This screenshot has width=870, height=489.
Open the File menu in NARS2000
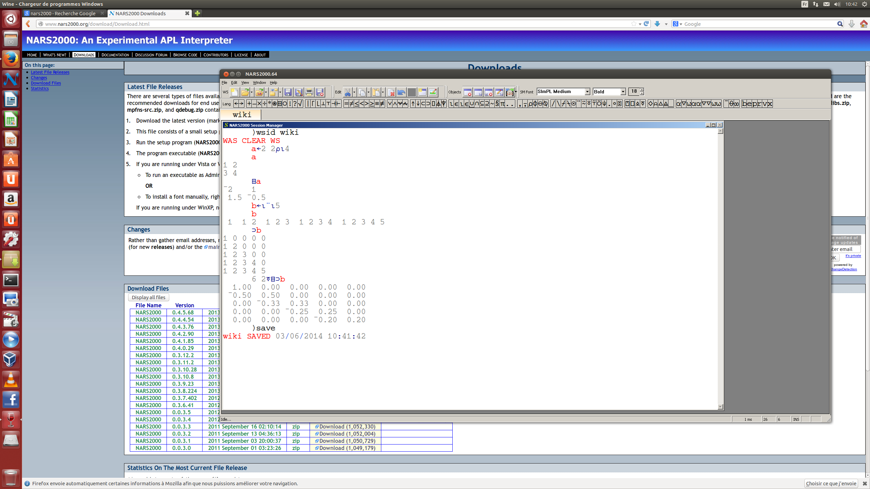pos(224,83)
